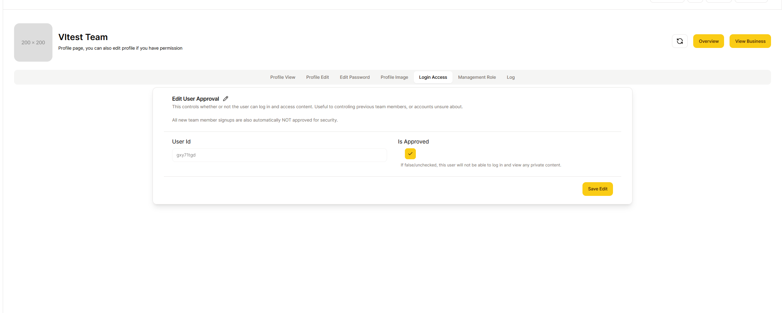Viewport: 782px width, 313px height.
Task: Show the Log tab
Action: pos(510,77)
